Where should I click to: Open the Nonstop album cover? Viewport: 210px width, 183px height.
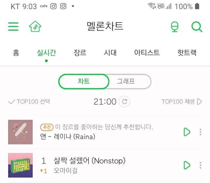click(20, 165)
